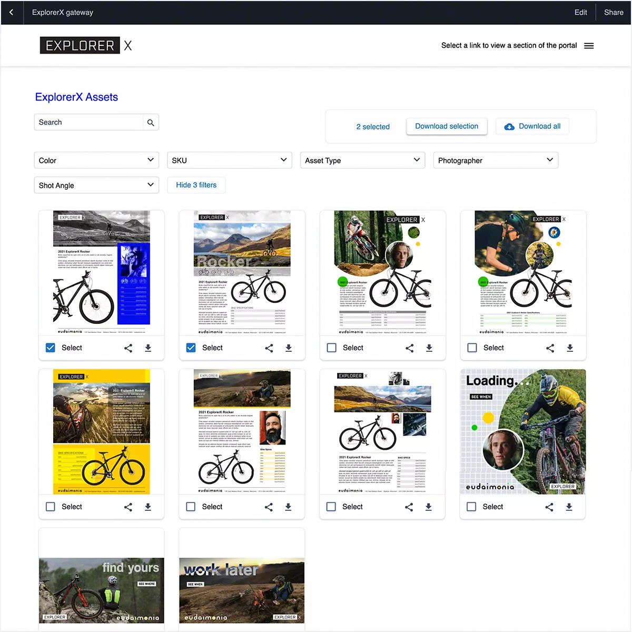
Task: Open the hamburger navigation menu
Action: coord(589,45)
